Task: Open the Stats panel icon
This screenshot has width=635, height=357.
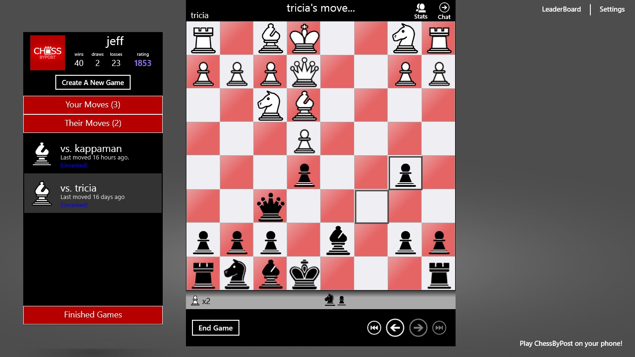Action: point(421,11)
